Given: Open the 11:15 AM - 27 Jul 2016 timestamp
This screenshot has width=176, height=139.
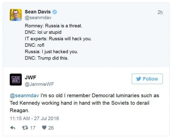Looking at the screenshot, I should click(34, 118).
